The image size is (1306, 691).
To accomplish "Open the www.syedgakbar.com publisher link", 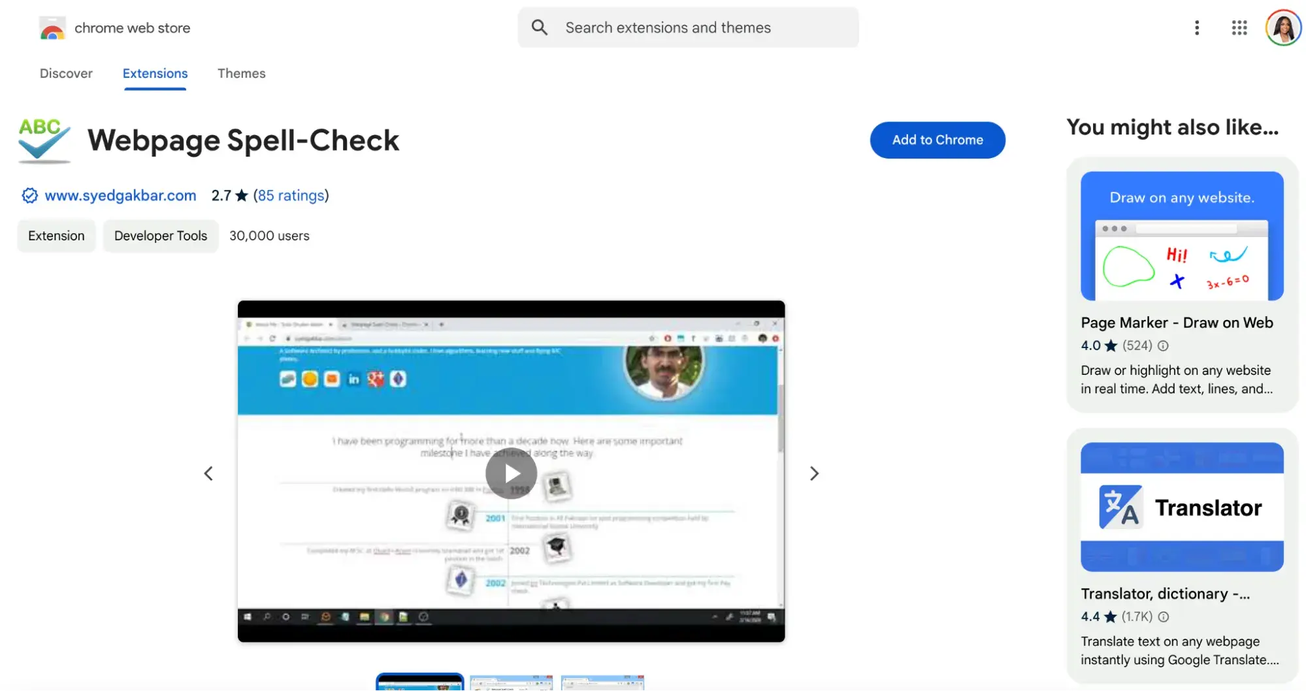I will [x=120, y=195].
